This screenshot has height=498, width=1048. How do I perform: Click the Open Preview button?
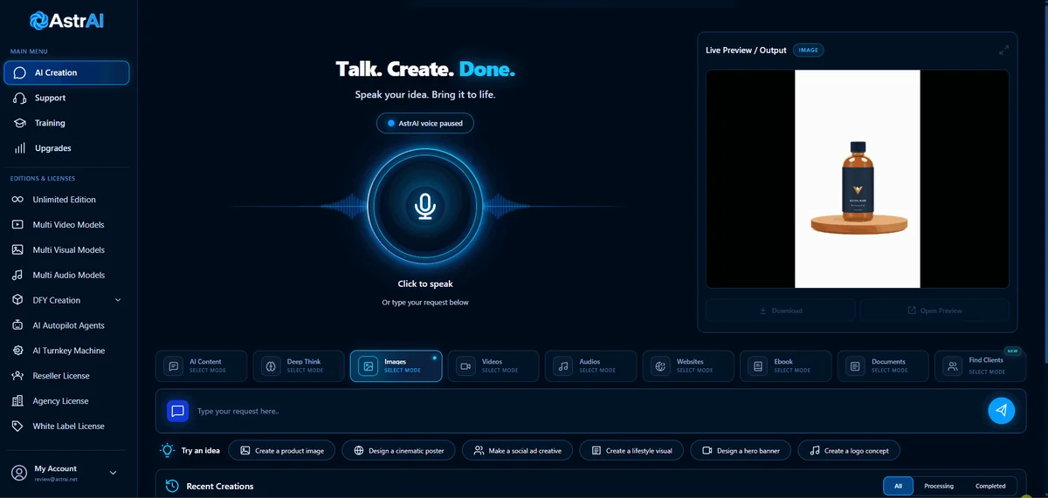(934, 310)
